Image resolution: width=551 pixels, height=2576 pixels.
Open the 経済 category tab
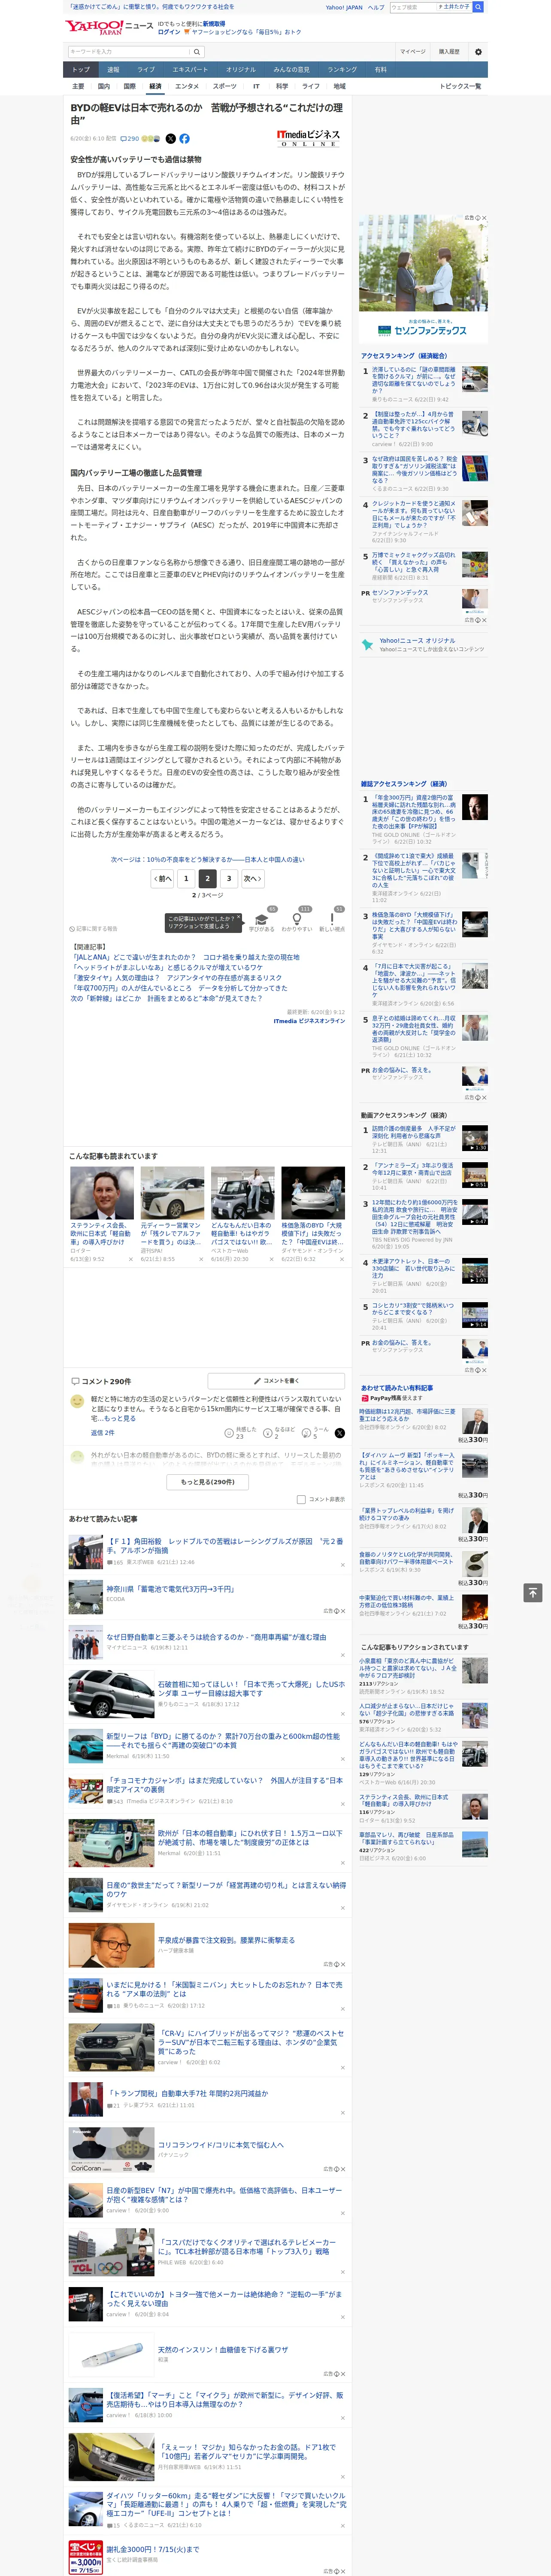pos(155,86)
